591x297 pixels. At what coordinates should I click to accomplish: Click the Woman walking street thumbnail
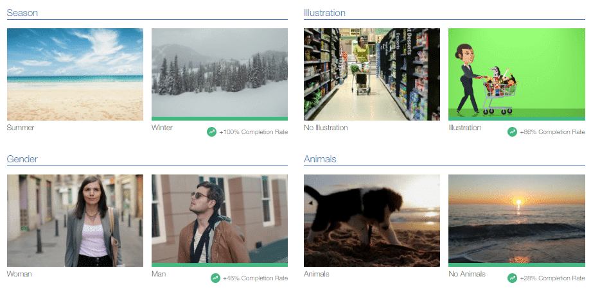(75, 221)
